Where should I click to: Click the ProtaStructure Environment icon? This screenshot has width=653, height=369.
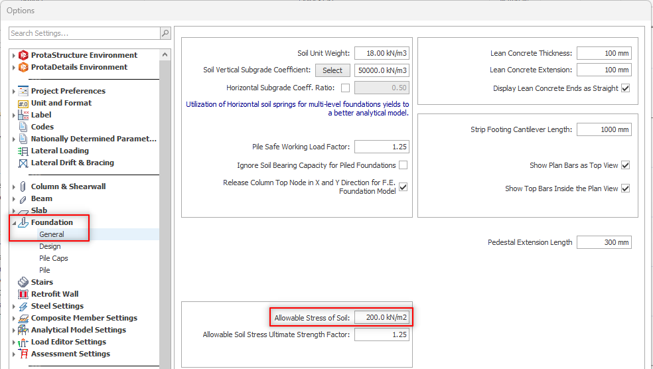(x=24, y=55)
